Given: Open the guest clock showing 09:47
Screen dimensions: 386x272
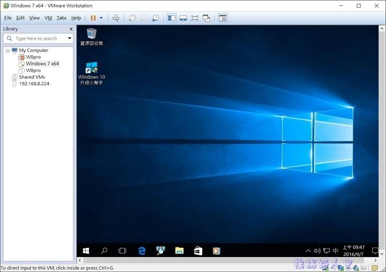Looking at the screenshot, I should 353,251.
